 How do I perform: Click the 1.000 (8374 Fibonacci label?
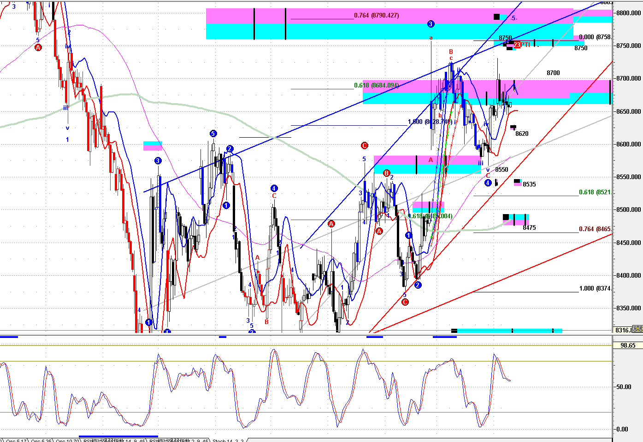point(595,289)
